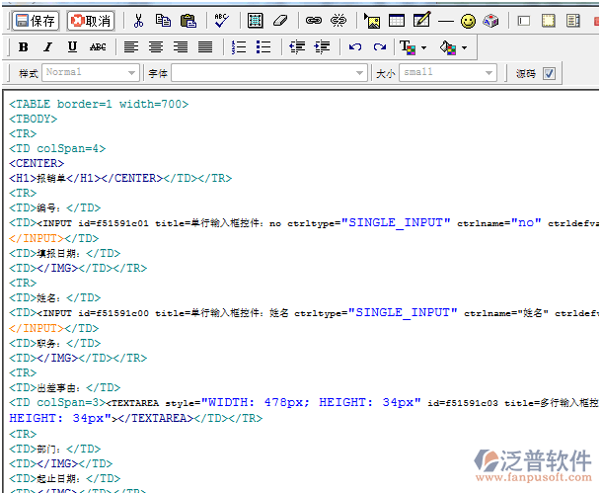Viewport: 602px width, 493px height.
Task: Open the 大小 size dropdown
Action: point(488,73)
